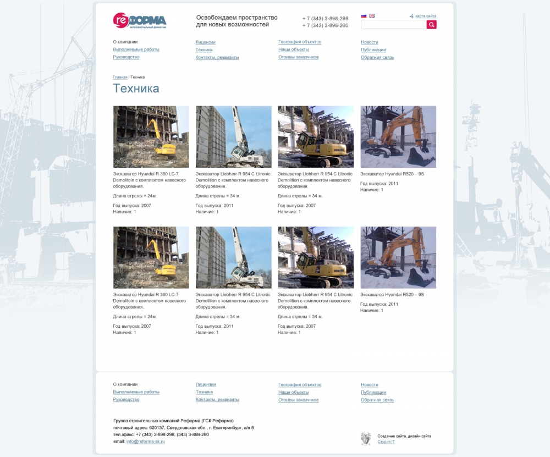
Task: Open Отзывы заказчиков in top menu
Action: [299, 57]
